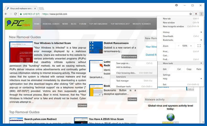The width and height of the screenshot is (207, 126).
Task: Open You Have A ZEUS Virus Scam article
Action: tap(106, 119)
